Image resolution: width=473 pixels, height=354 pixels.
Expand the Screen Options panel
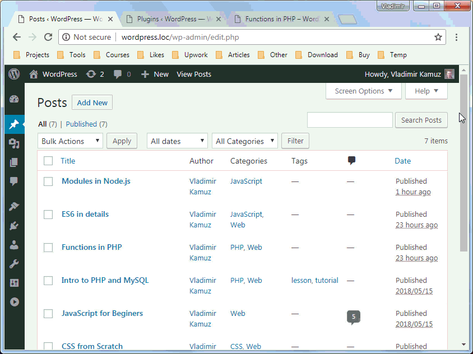[x=364, y=91]
